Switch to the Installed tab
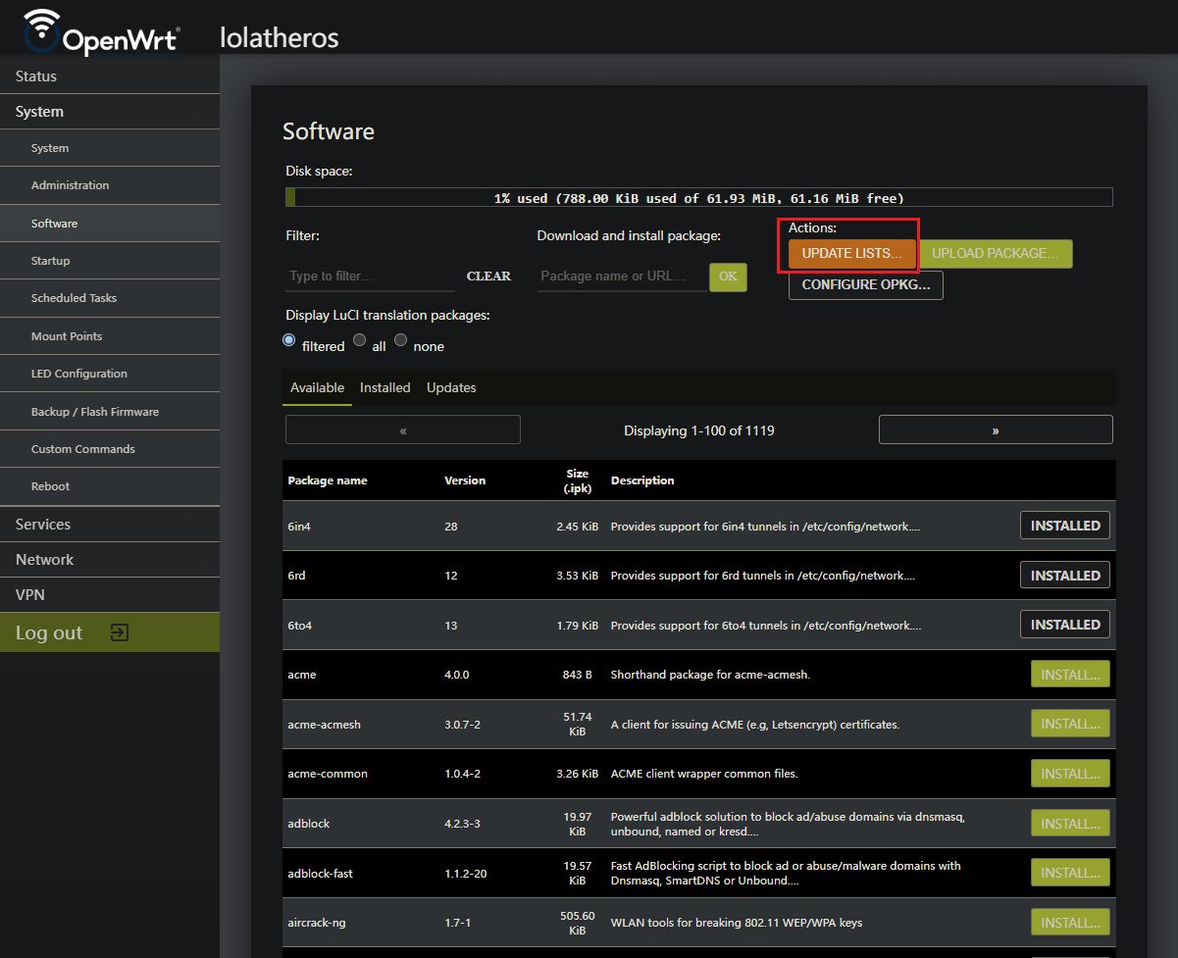This screenshot has width=1178, height=958. point(385,388)
